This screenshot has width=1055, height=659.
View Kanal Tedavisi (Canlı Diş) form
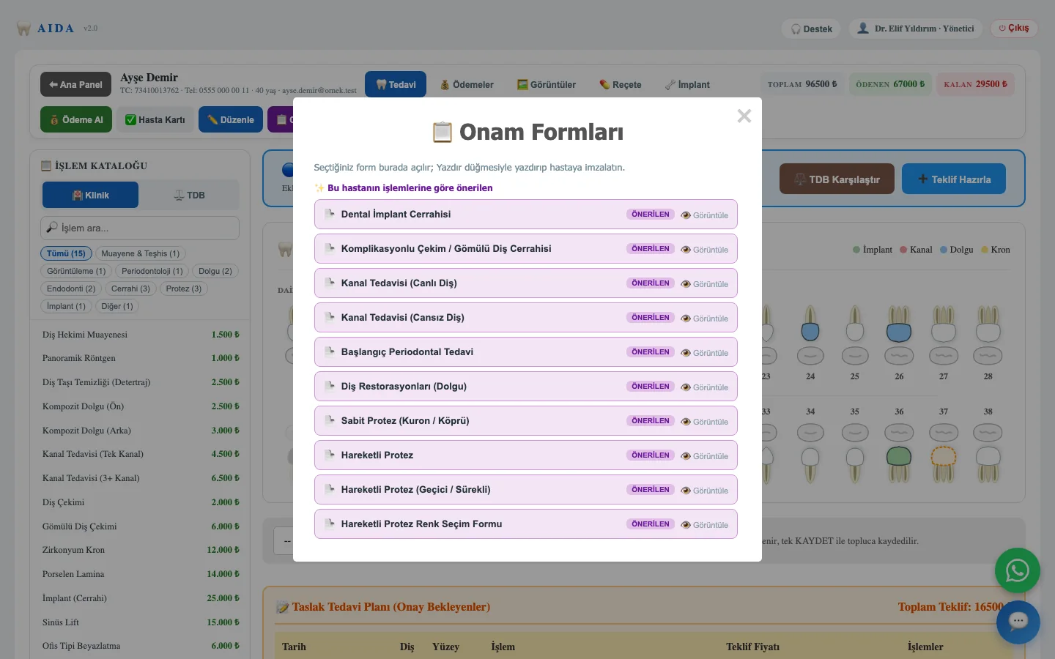pos(705,284)
